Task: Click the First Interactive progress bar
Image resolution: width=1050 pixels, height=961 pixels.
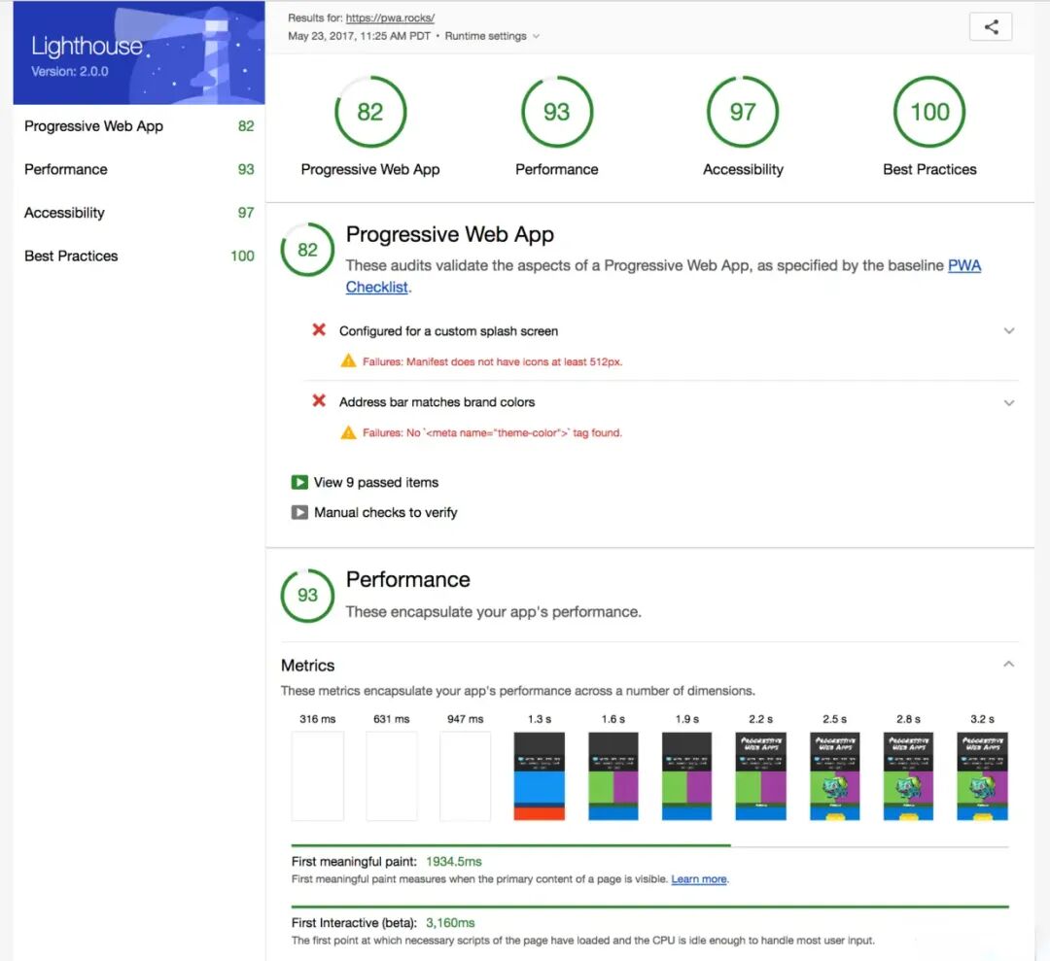Action: click(649, 907)
